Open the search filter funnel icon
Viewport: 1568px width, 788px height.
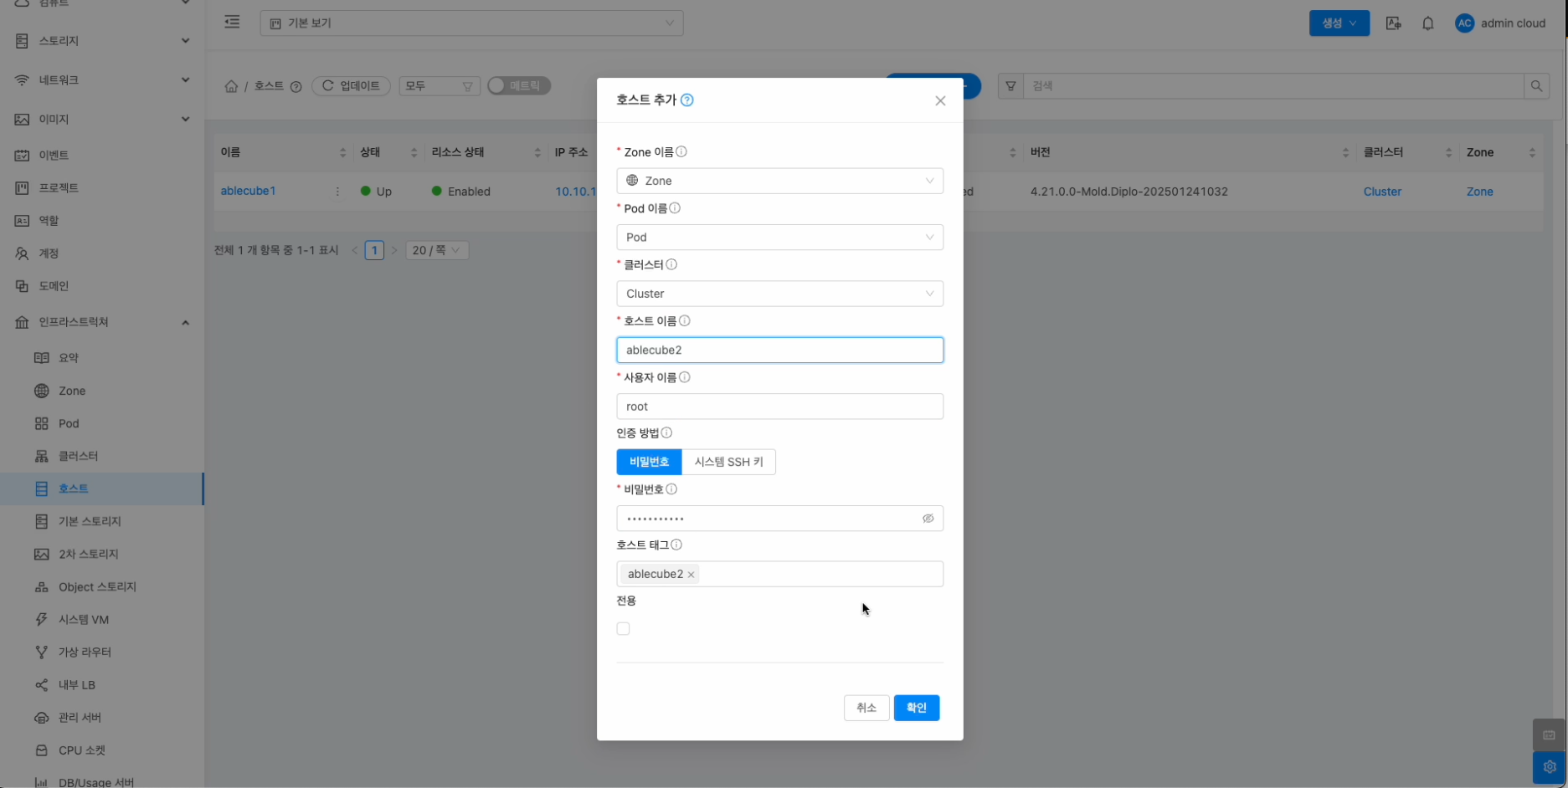tap(1011, 86)
